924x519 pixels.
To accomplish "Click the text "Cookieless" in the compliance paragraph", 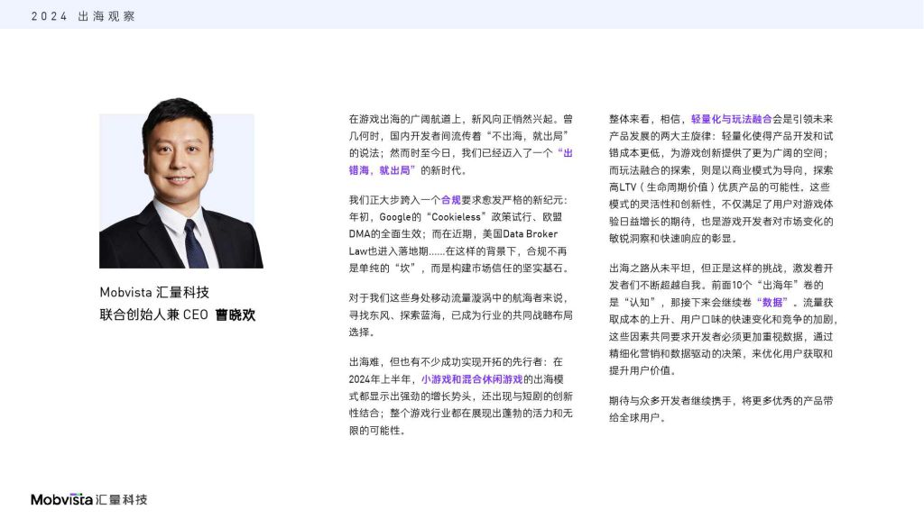I will (x=456, y=217).
